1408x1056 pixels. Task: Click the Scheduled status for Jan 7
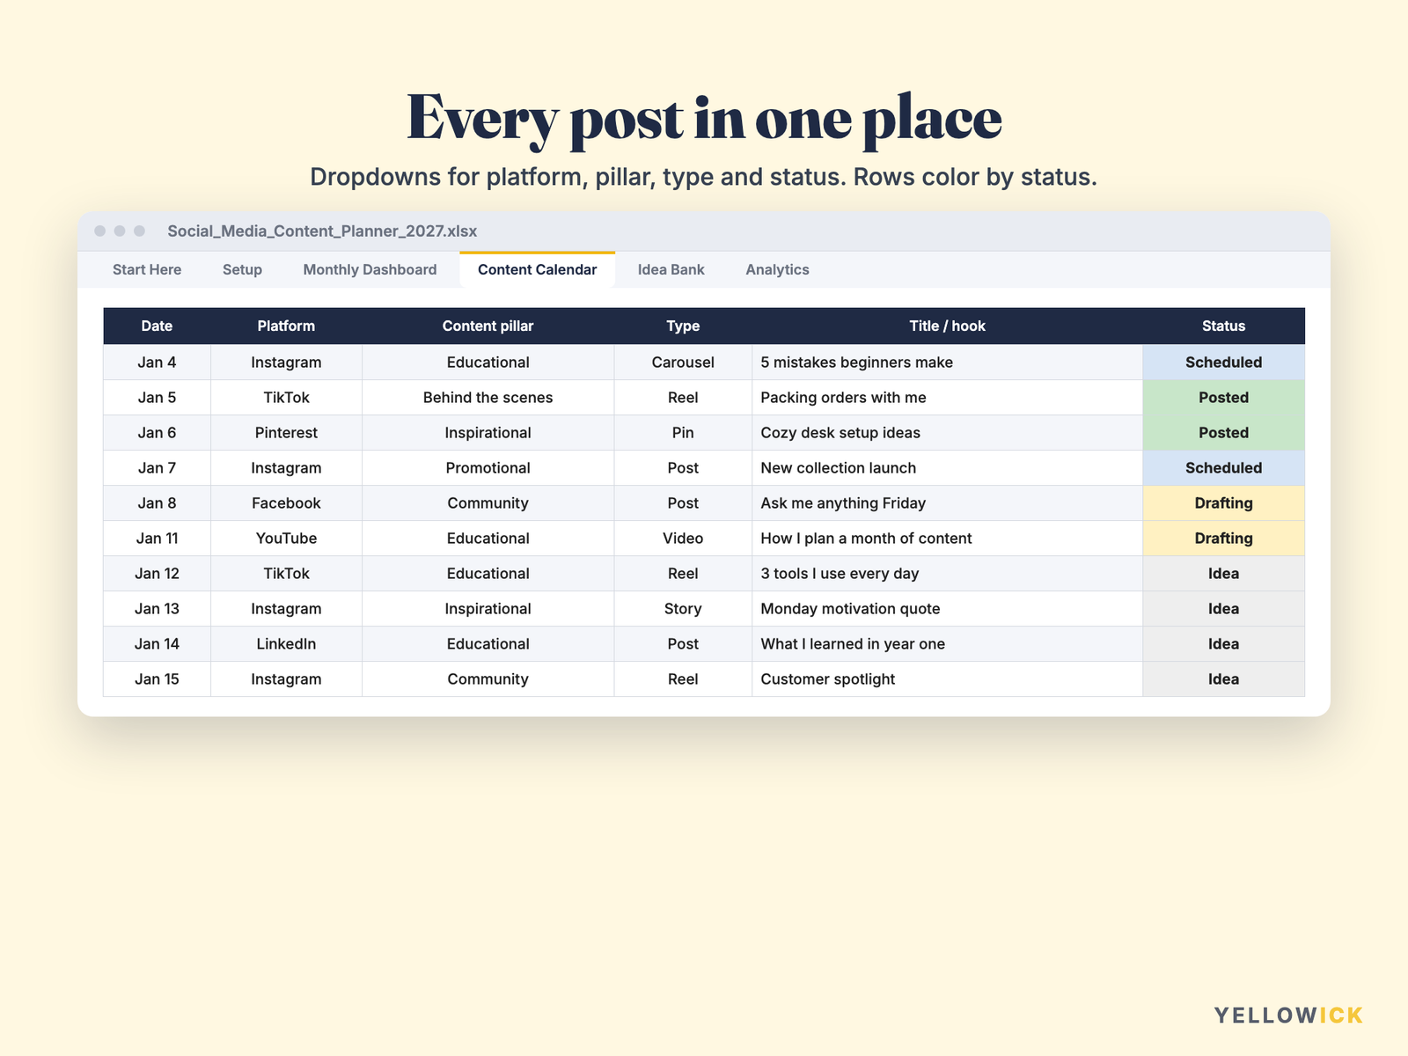pyautogui.click(x=1223, y=468)
